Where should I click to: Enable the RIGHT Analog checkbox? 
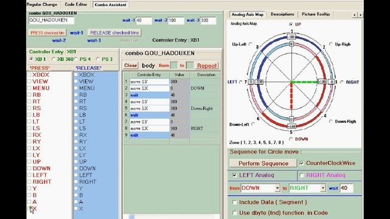(302, 175)
